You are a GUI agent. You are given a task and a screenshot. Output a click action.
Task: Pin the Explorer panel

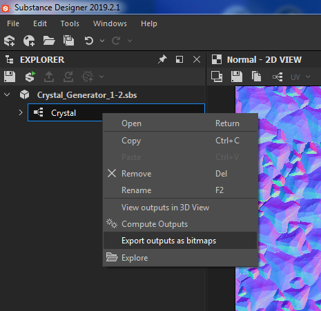(x=162, y=59)
